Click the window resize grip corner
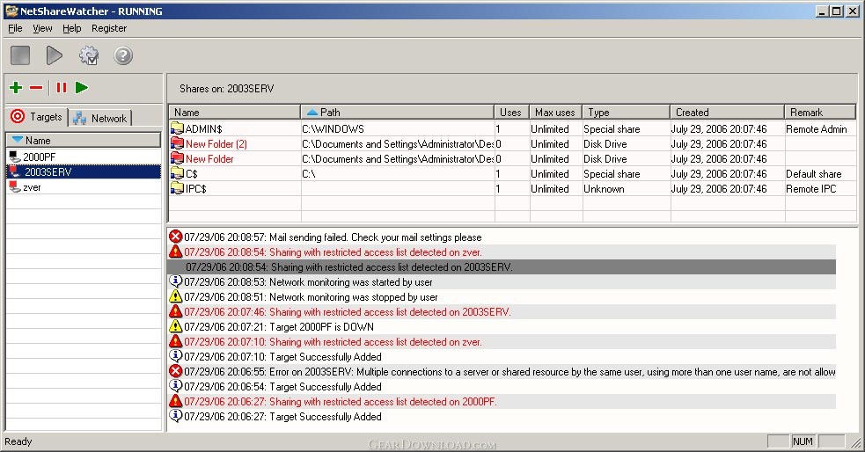The width and height of the screenshot is (865, 452). click(x=855, y=442)
